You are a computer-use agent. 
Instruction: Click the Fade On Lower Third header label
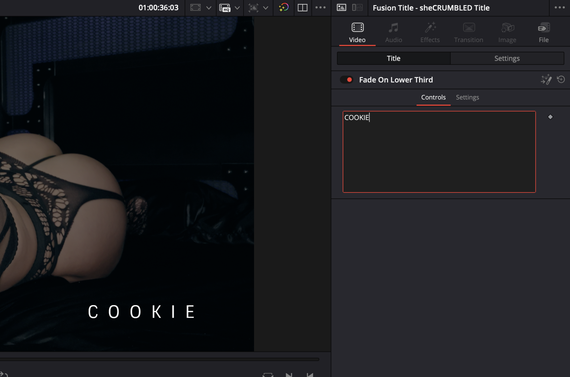pyautogui.click(x=396, y=80)
